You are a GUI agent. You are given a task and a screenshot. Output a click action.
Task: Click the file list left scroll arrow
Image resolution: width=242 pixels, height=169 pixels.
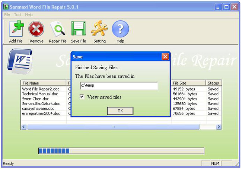pyautogui.click(x=23, y=127)
